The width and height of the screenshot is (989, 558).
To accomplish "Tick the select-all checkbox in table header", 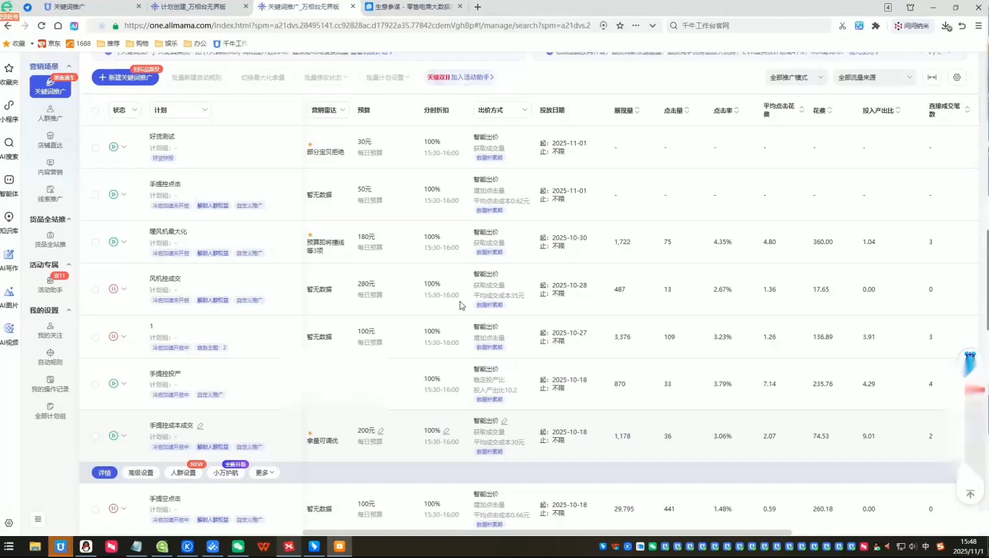I will (96, 110).
